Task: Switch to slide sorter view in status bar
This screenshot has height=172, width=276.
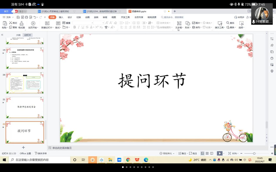Action: click(207, 154)
